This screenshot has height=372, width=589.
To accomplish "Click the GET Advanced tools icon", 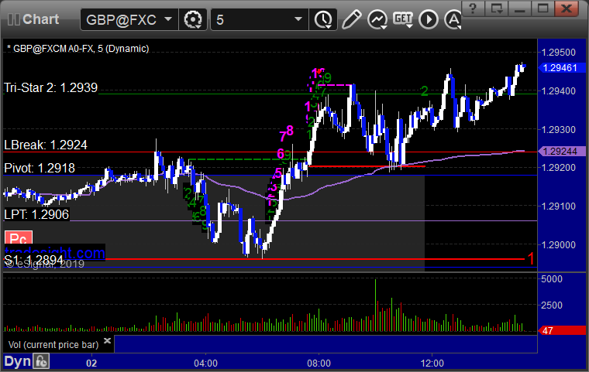I will tap(403, 19).
